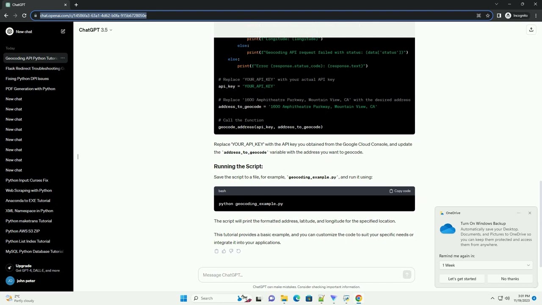Open Anaconda to EXE Tutorial chat
Viewport: 542px width, 305px height.
point(36,200)
